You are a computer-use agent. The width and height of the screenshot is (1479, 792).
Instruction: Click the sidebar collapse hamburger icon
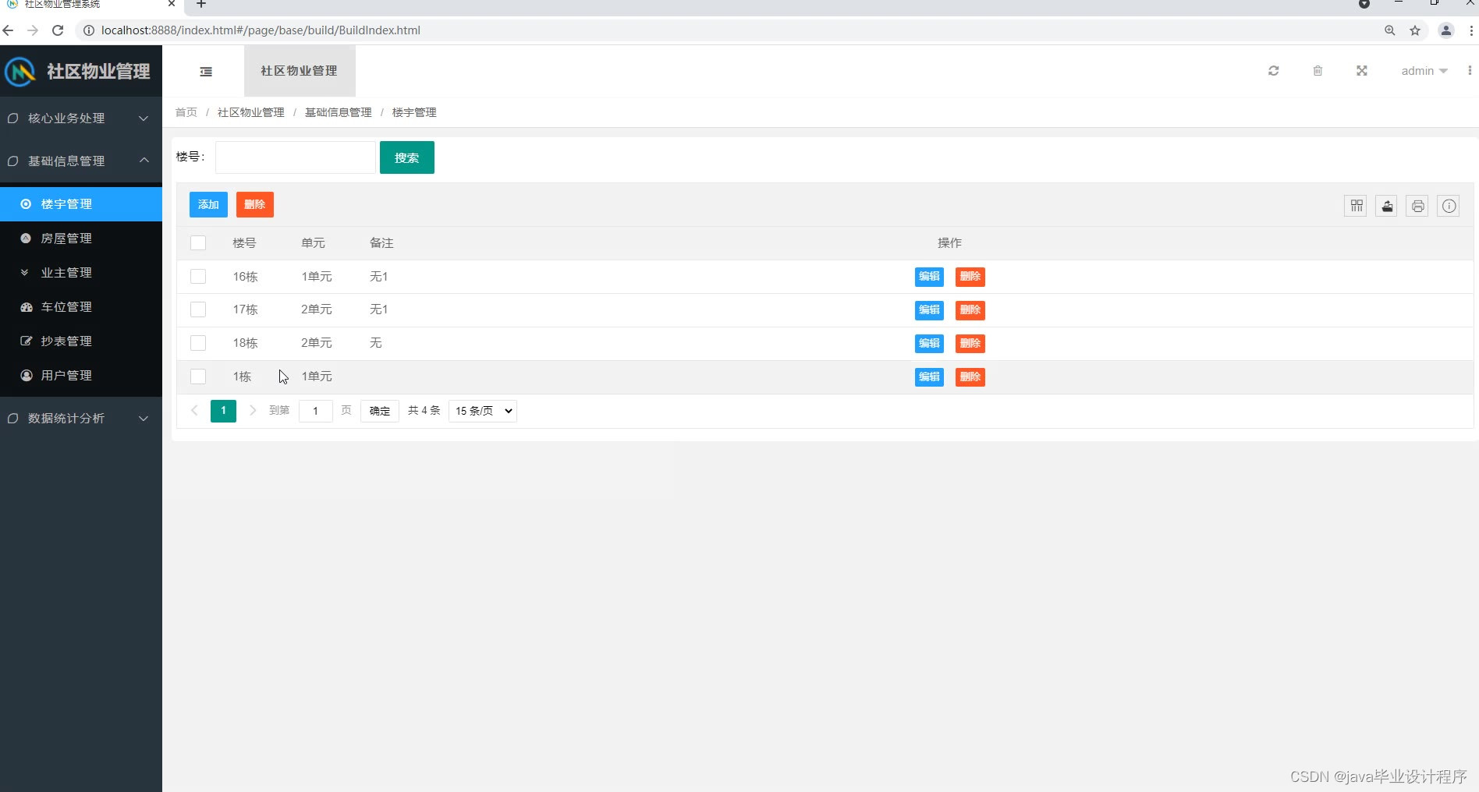click(206, 71)
